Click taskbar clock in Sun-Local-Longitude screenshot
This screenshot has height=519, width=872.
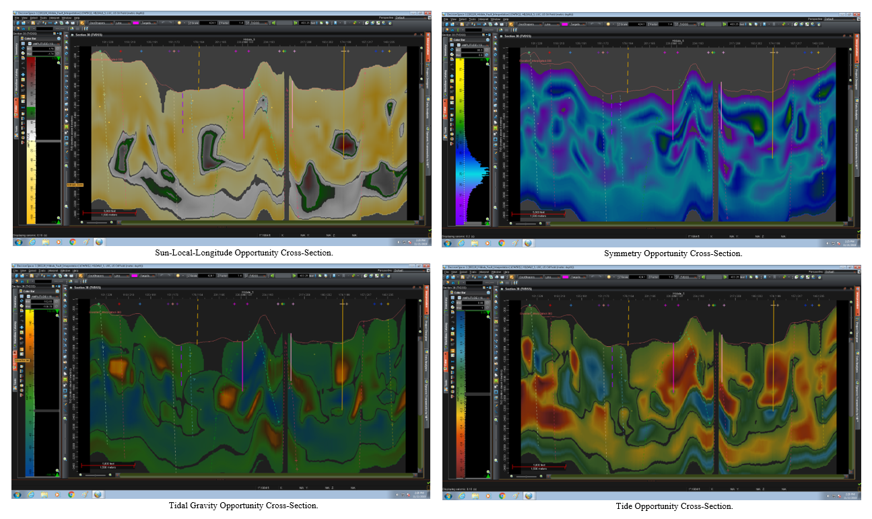[421, 241]
